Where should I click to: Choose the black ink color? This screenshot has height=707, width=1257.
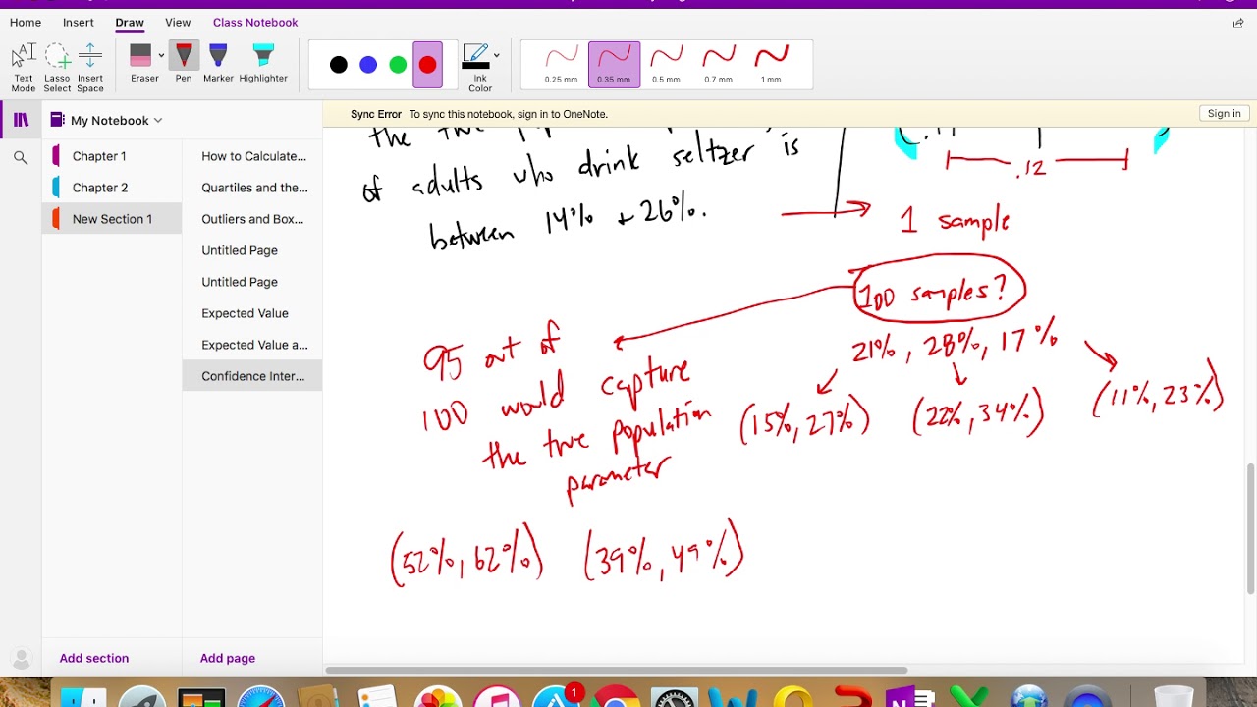coord(339,65)
